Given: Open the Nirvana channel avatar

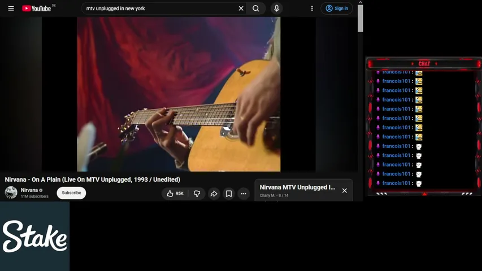Looking at the screenshot, I should click(11, 193).
